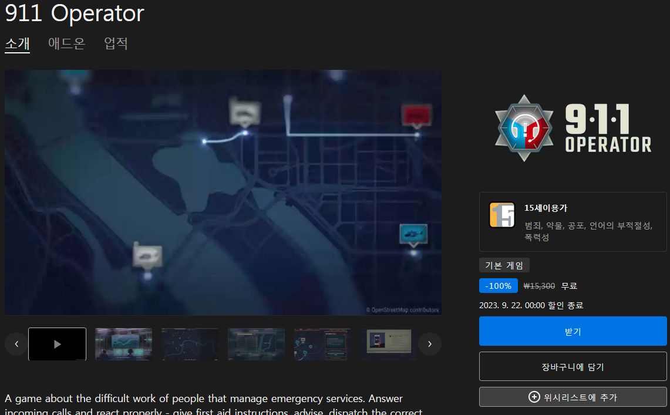Show next thumbnails with right arrow
The width and height of the screenshot is (670, 415).
430,344
